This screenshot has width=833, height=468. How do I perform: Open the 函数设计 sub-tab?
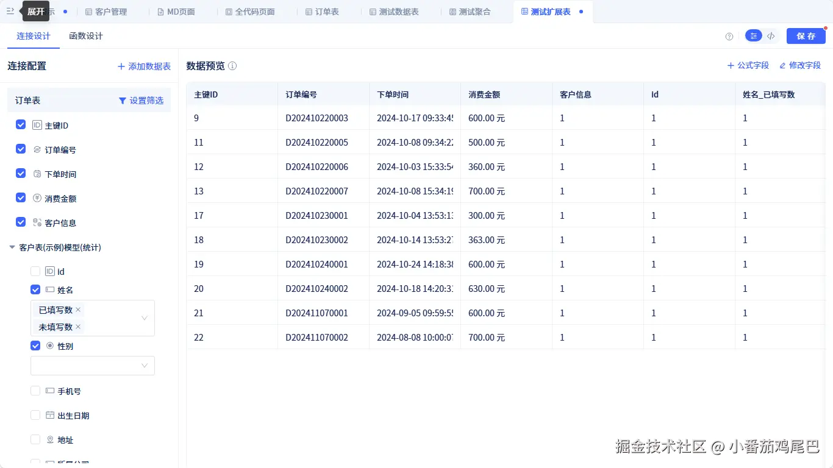coord(86,36)
